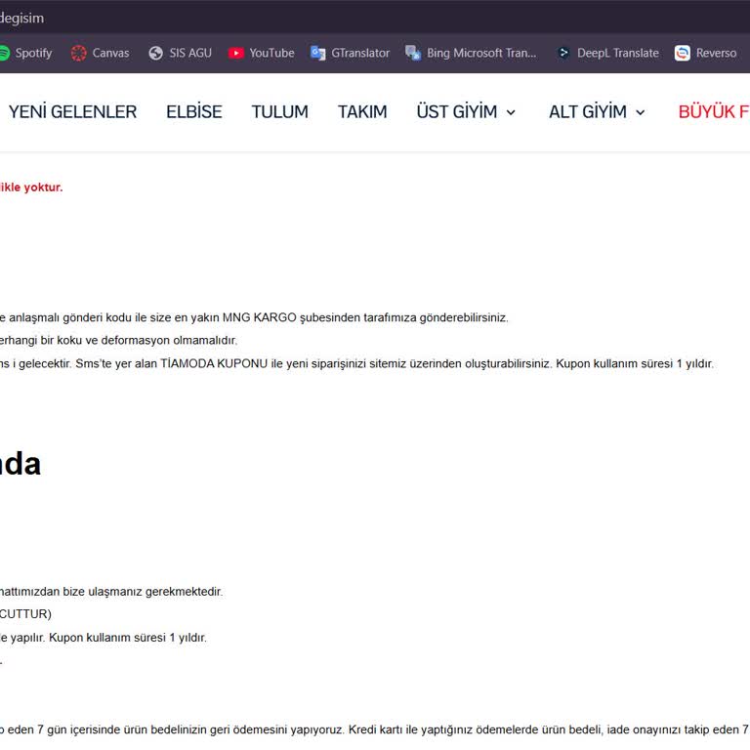Open the Bing Microsoft Tran... bookmark label
750x750 pixels.
(481, 53)
